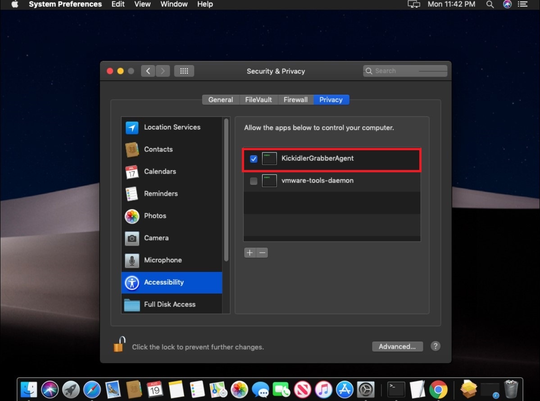Add an app with the plus button
Viewport: 540px width, 401px height.
pos(250,253)
